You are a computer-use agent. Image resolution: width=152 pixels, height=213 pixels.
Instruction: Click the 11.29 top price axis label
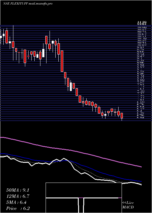click(x=142, y=23)
